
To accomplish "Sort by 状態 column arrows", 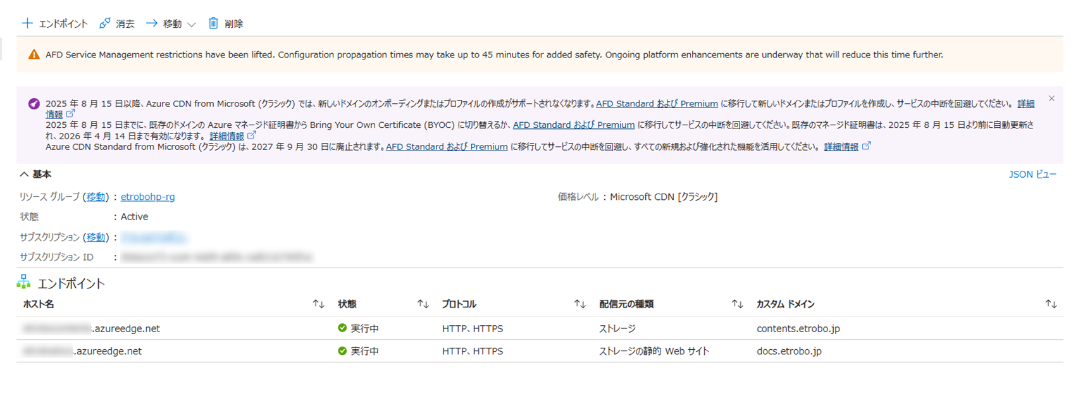I will coord(423,304).
